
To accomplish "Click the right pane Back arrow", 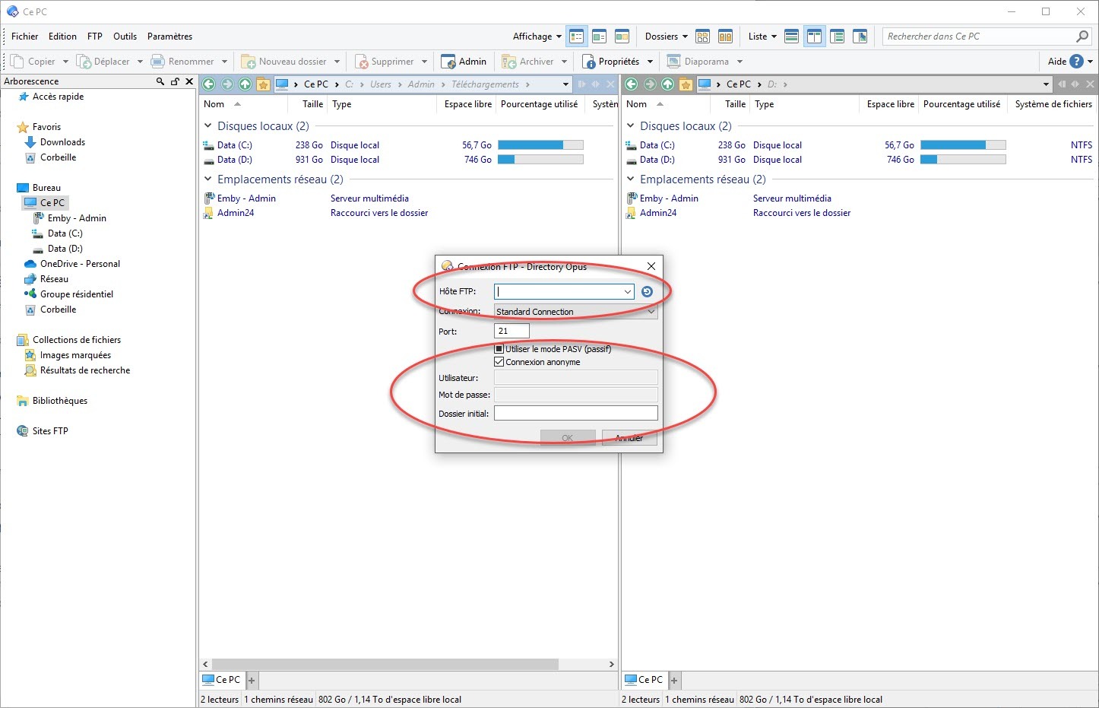I will (632, 84).
